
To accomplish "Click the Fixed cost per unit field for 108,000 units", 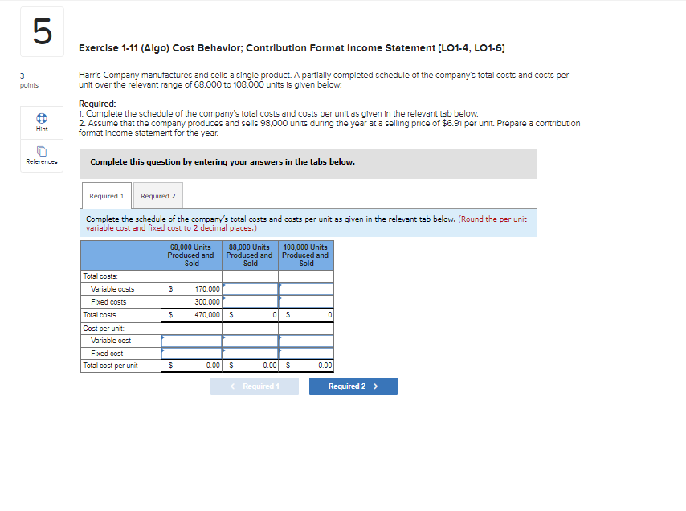I will [306, 353].
